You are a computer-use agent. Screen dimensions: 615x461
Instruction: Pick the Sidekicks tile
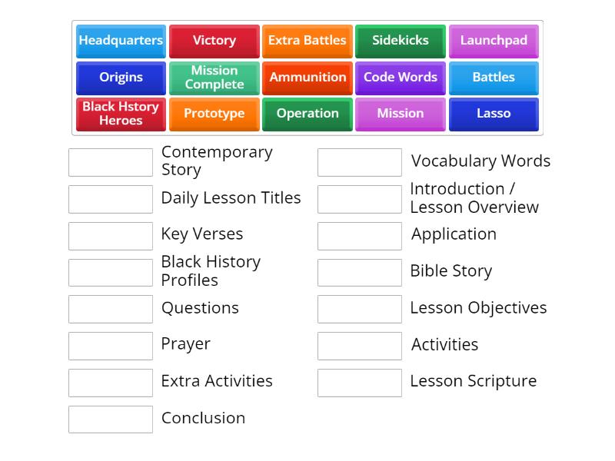coord(400,41)
